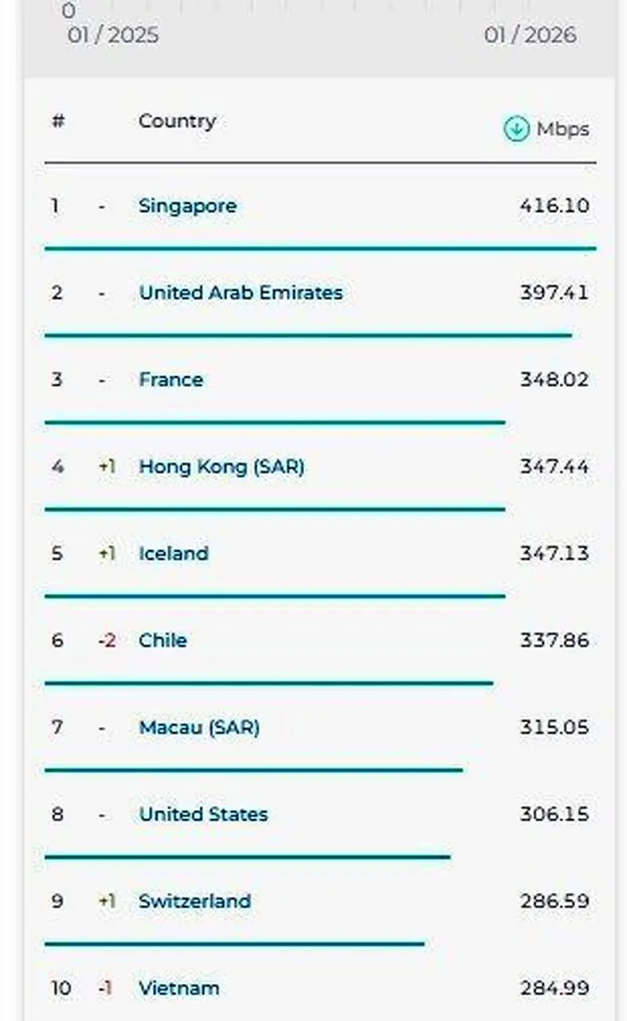Click the 01 / 2026 timeline label
Image resolution: width=627 pixels, height=1021 pixels.
530,35
